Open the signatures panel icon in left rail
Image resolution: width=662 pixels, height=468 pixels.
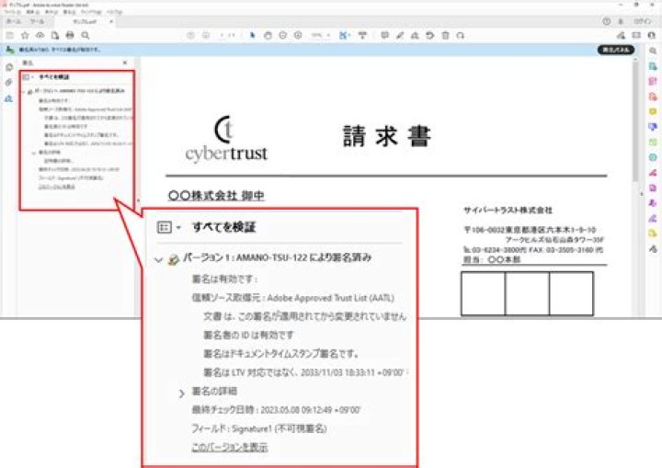[x=9, y=98]
